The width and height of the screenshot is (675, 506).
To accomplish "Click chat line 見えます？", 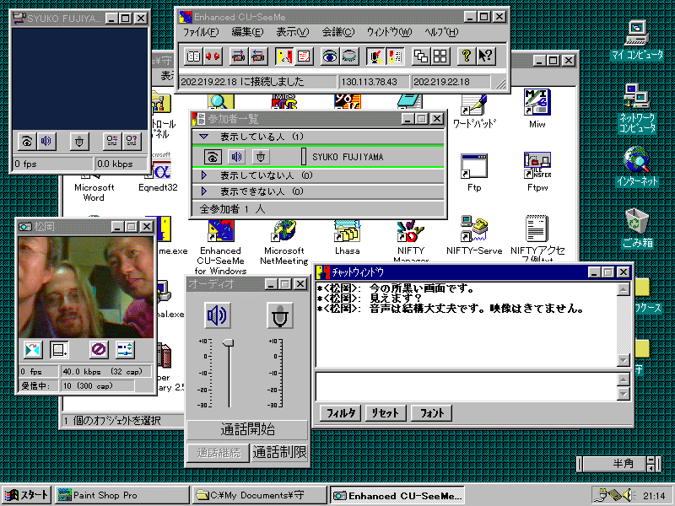I will pyautogui.click(x=395, y=299).
